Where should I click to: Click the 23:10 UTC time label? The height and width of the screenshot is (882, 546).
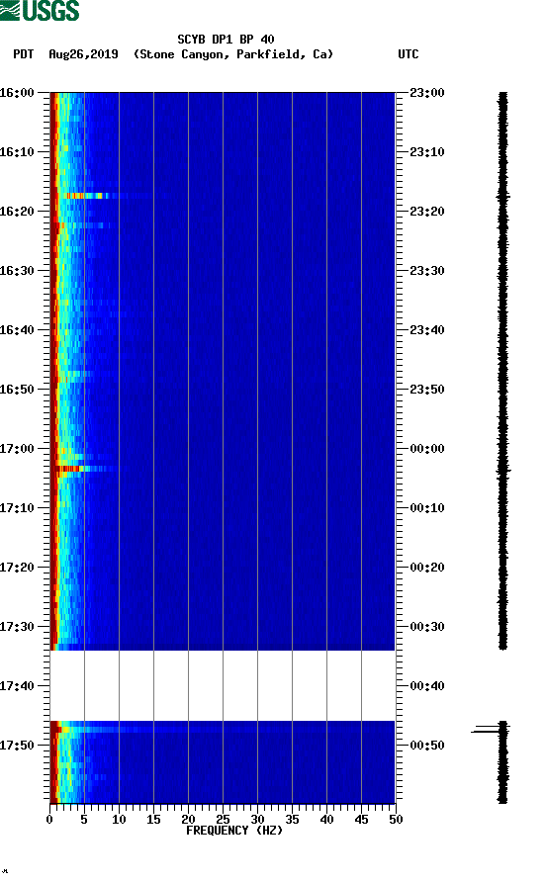click(x=426, y=152)
